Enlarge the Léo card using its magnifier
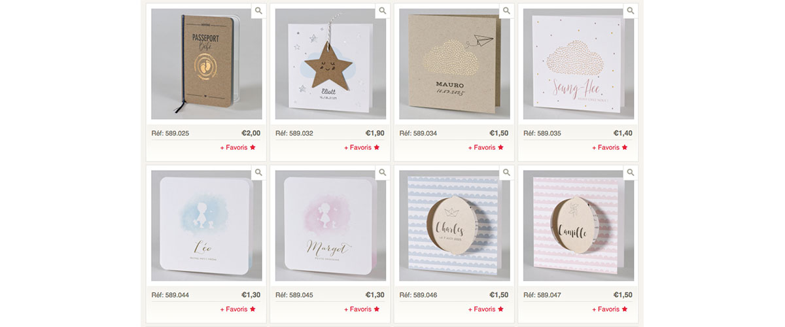The width and height of the screenshot is (785, 327). (258, 173)
